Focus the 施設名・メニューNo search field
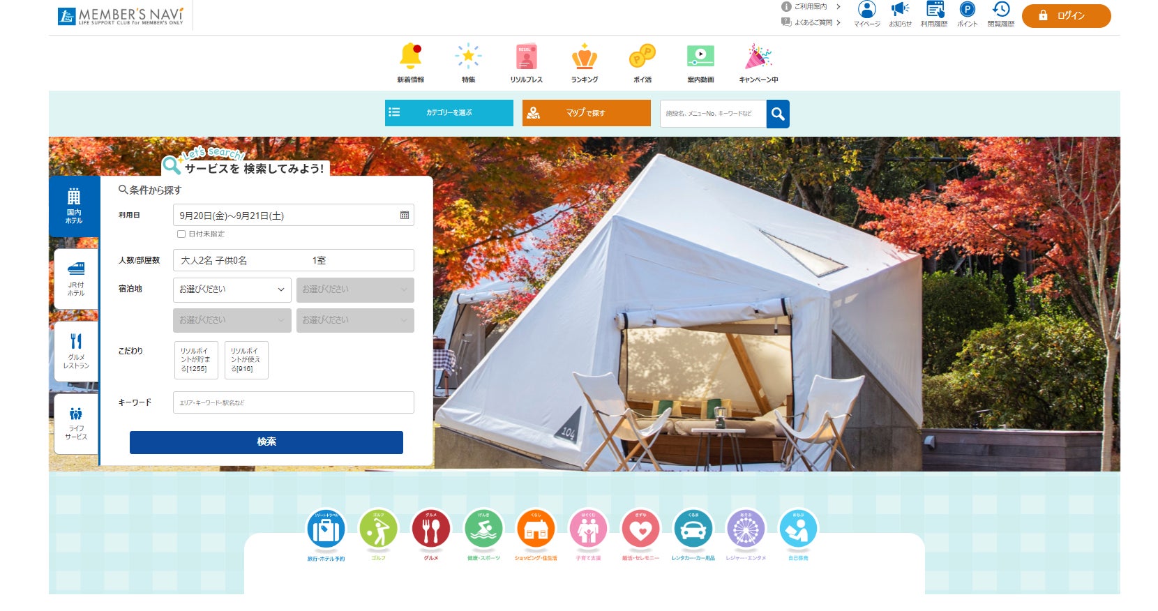This screenshot has width=1158, height=611. (x=713, y=114)
